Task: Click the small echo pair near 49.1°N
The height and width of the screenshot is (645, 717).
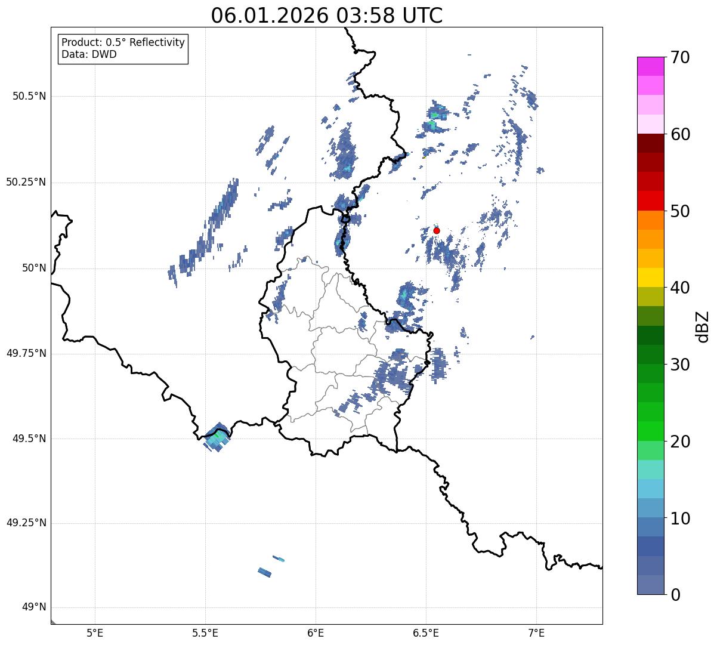Action: coord(271,566)
